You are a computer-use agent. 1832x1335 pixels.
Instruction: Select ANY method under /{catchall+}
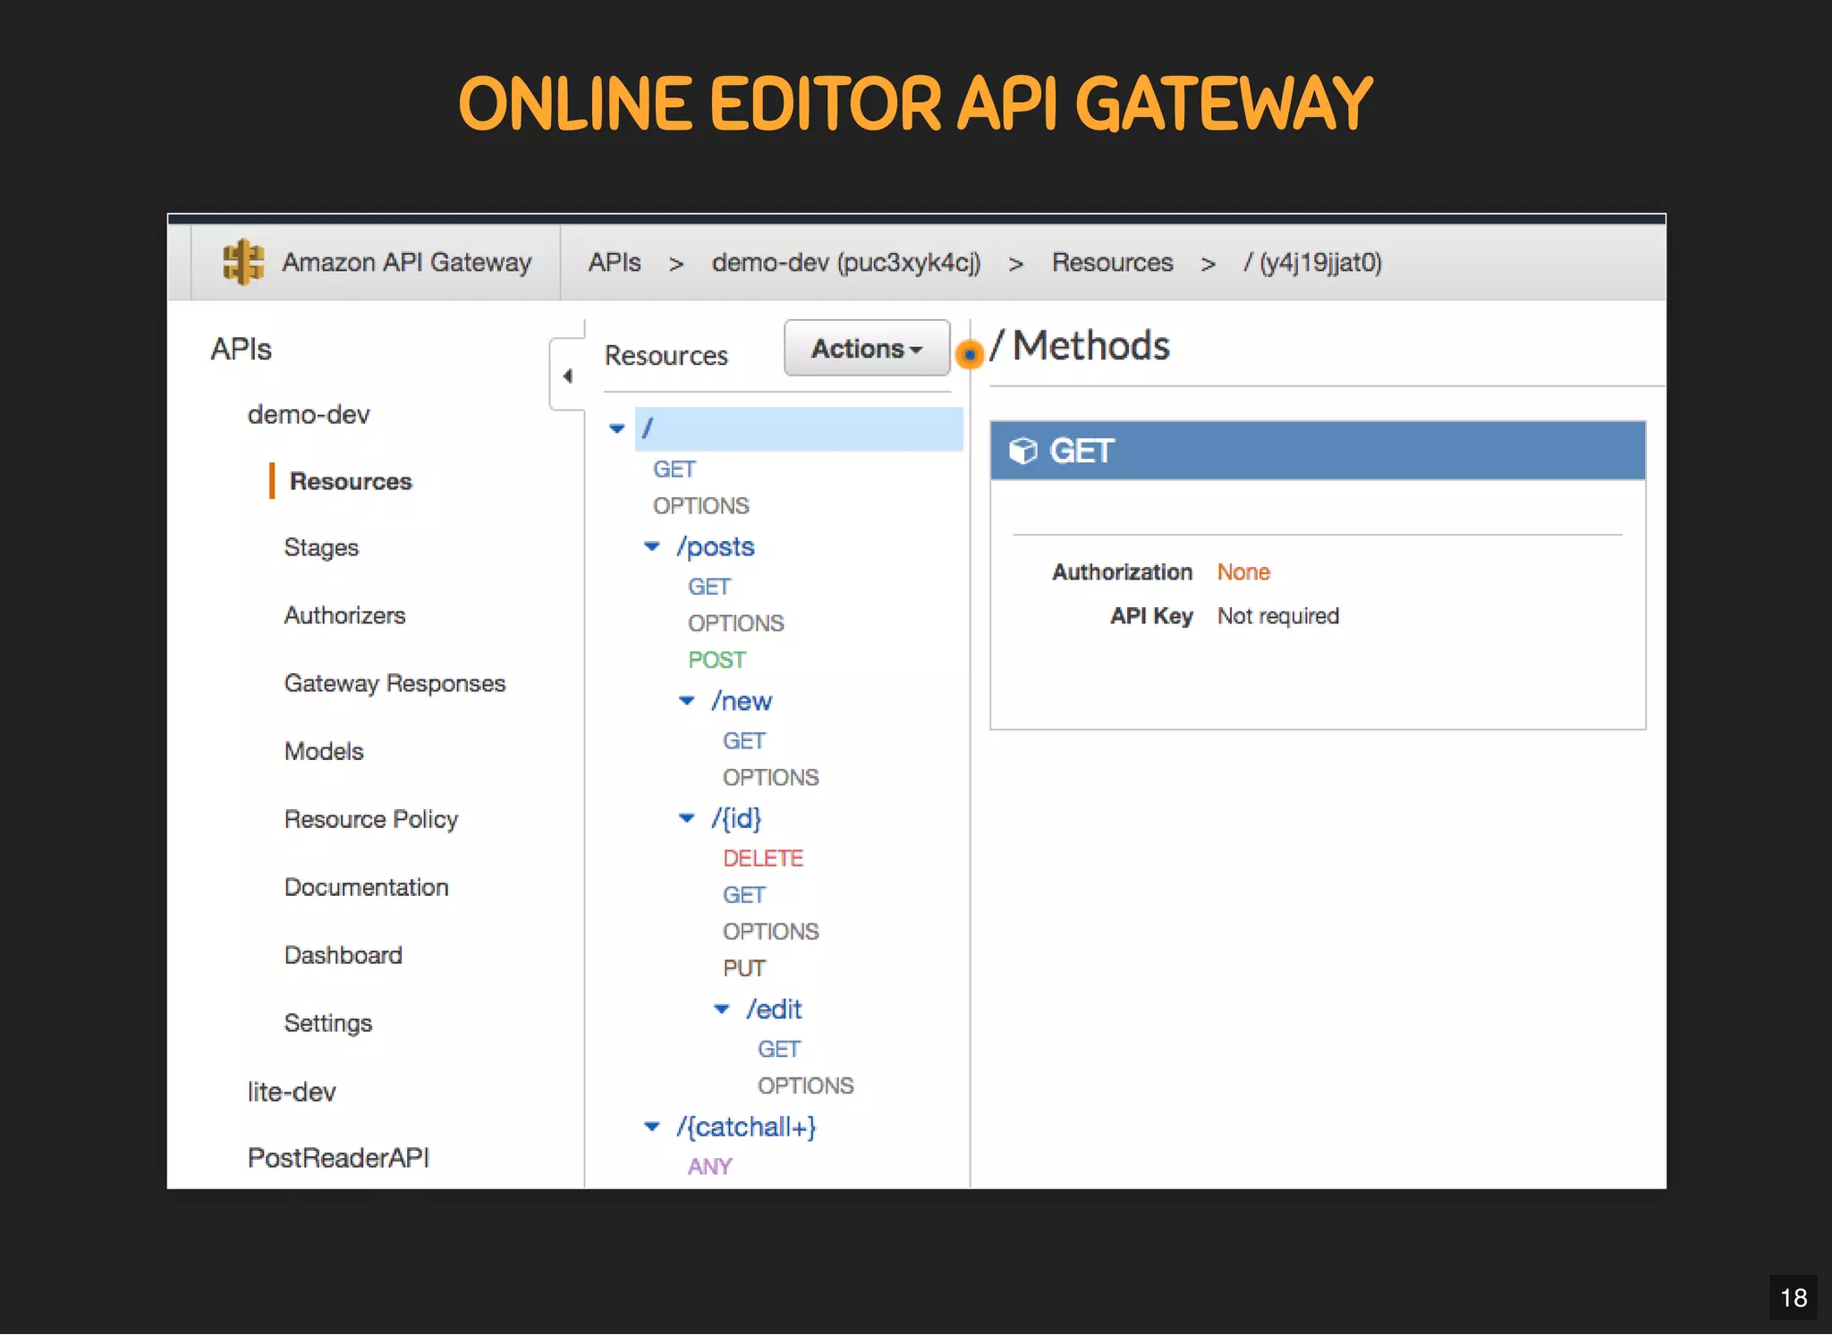tap(709, 1167)
